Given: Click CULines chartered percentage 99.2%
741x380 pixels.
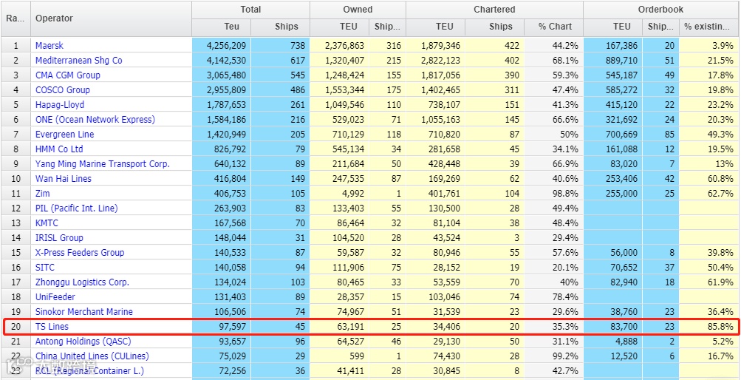Looking at the screenshot, I should [553, 356].
